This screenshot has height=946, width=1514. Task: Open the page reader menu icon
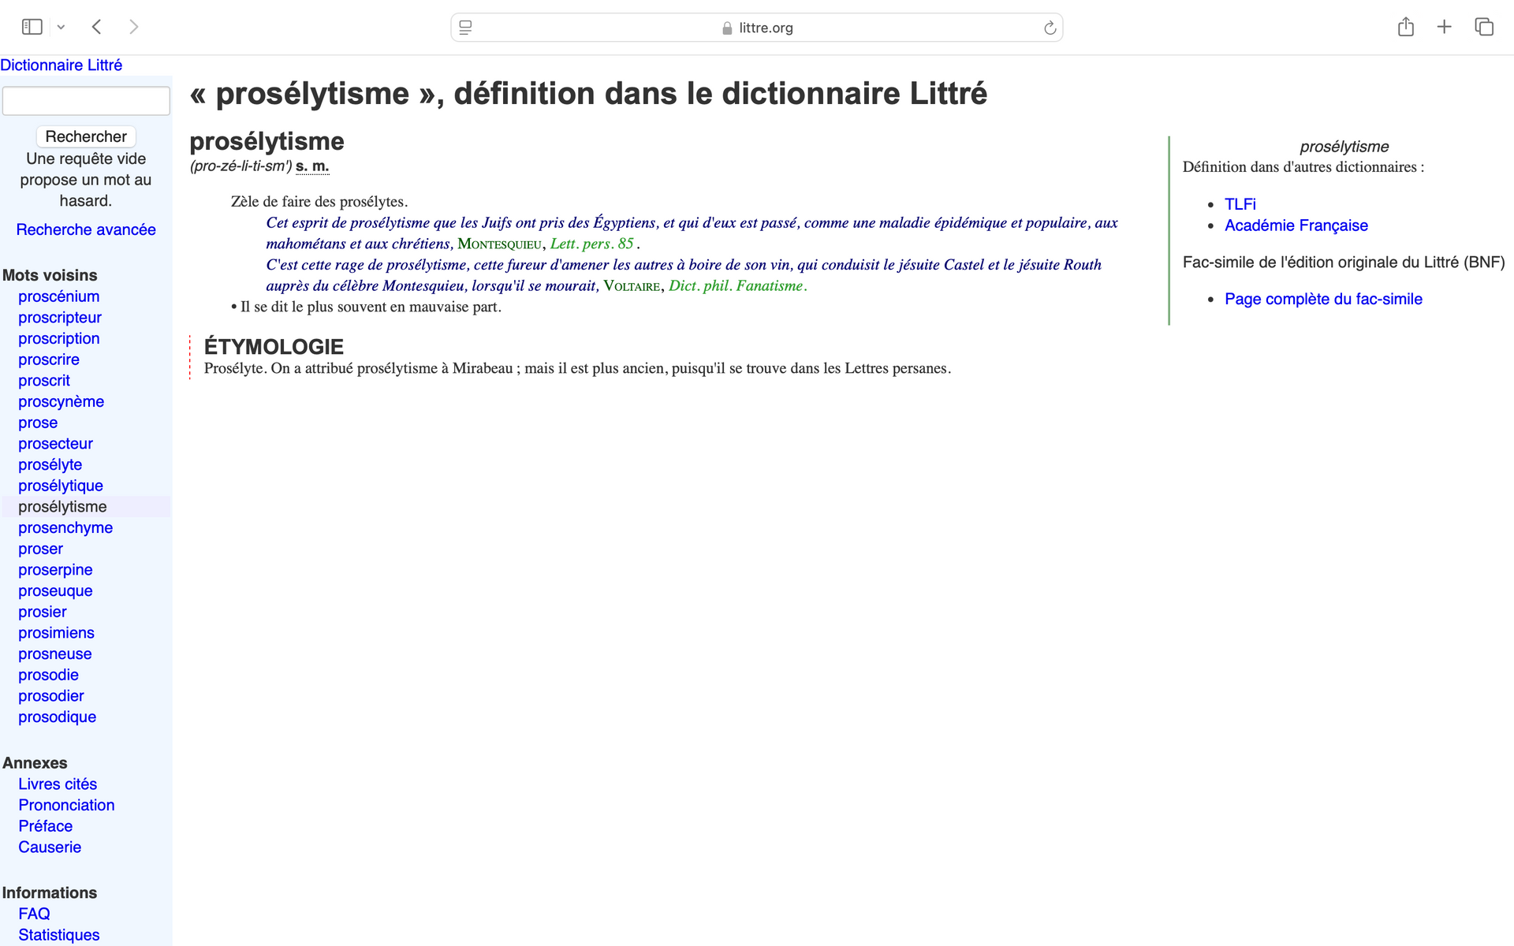click(465, 28)
